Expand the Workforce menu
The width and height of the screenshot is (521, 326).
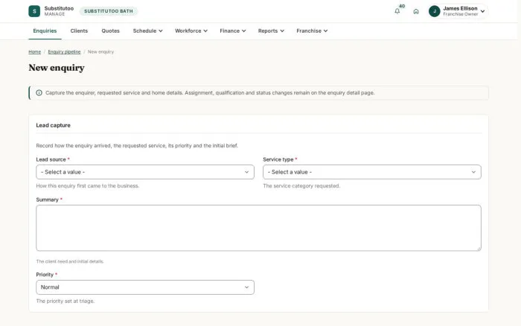pos(191,31)
